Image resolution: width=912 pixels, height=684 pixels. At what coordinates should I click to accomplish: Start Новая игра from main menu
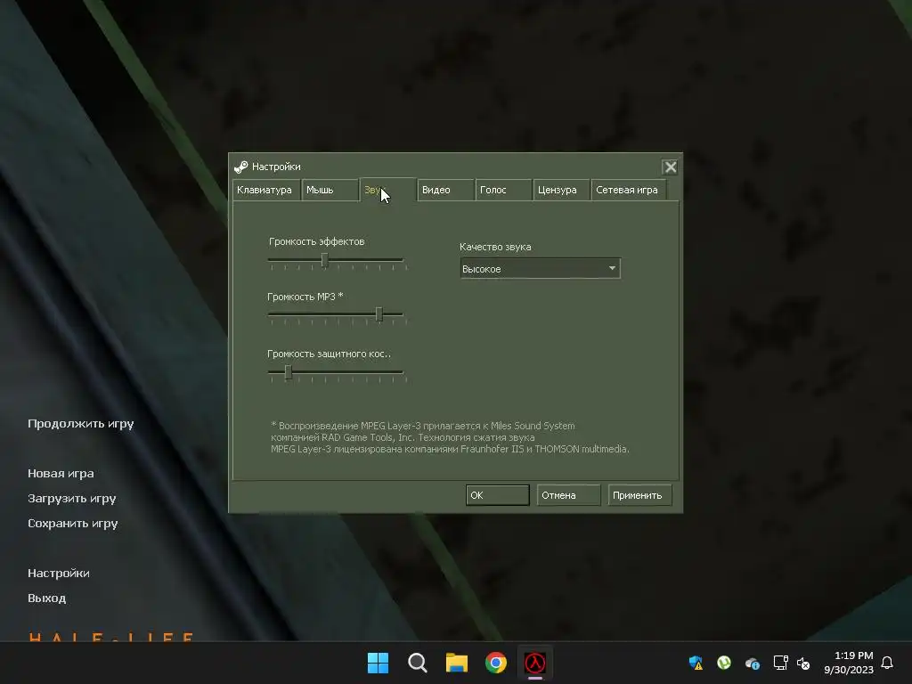61,474
